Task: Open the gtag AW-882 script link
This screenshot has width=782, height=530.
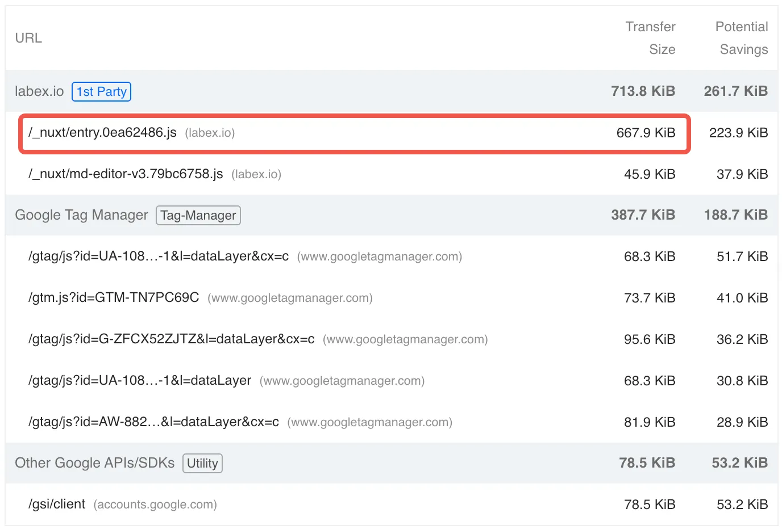Action: coord(153,422)
